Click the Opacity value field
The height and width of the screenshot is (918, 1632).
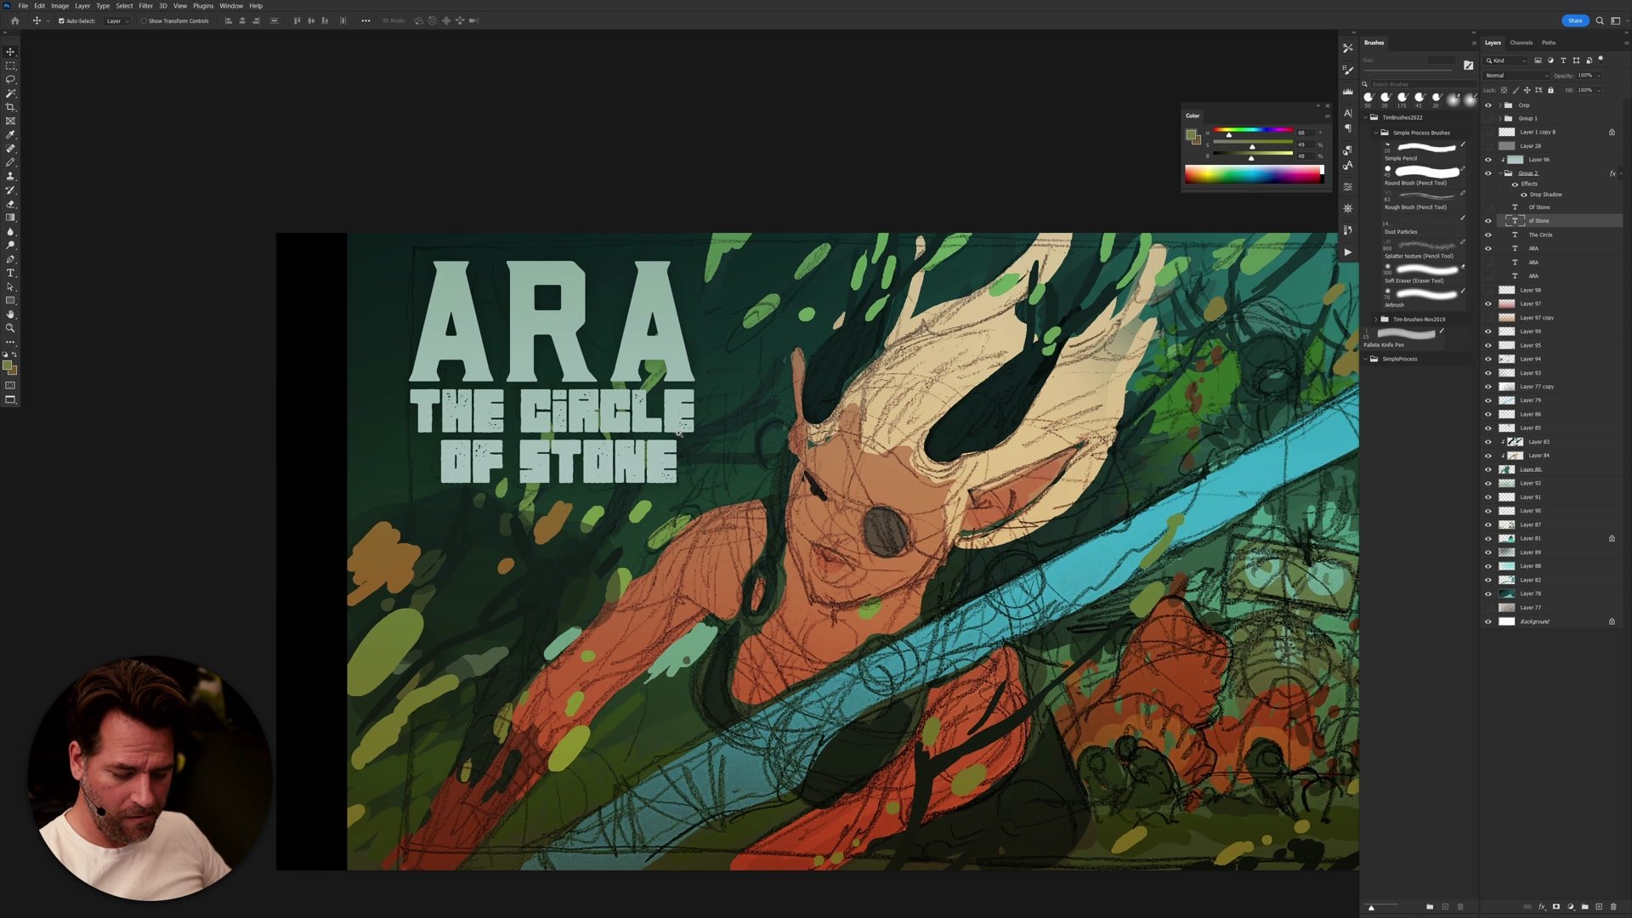point(1584,76)
